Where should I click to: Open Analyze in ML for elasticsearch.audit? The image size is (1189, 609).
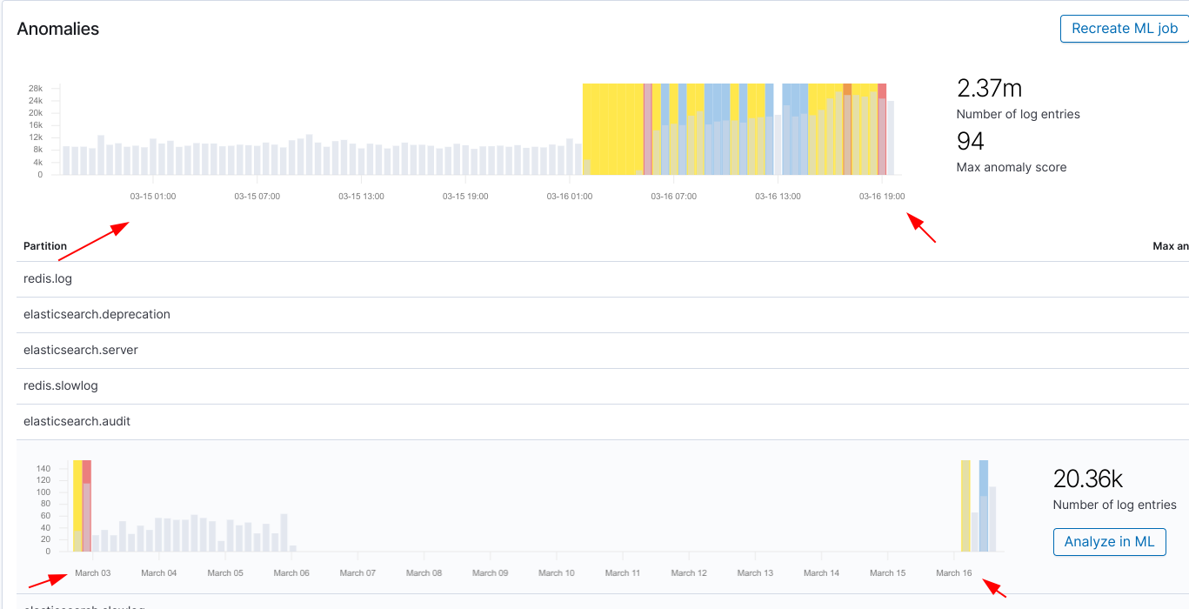coord(1109,541)
